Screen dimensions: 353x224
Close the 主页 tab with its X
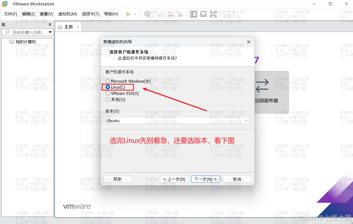click(78, 27)
